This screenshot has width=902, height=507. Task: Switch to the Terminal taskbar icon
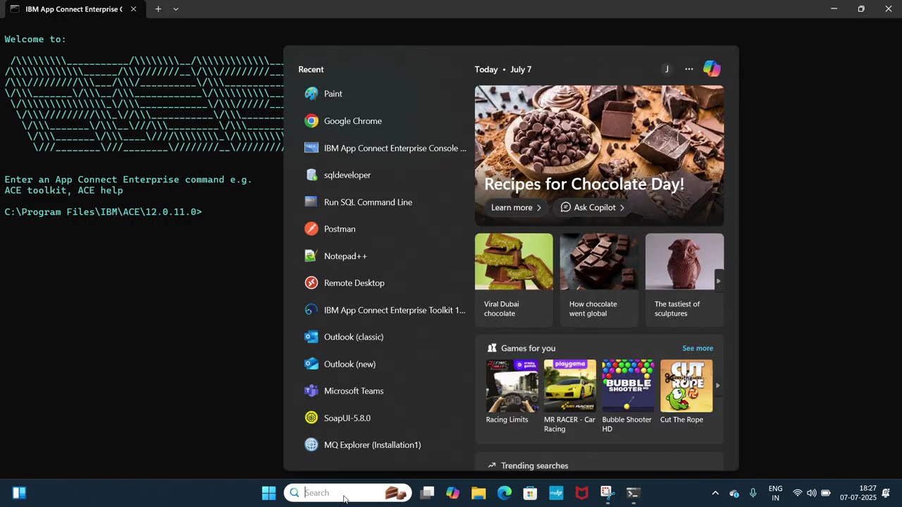pyautogui.click(x=634, y=493)
